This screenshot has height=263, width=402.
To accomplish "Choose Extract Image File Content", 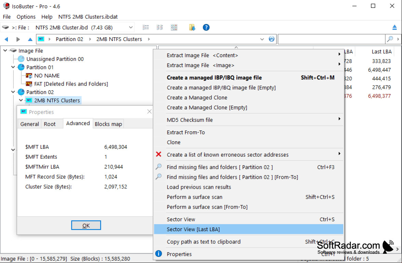I will click(x=249, y=55).
